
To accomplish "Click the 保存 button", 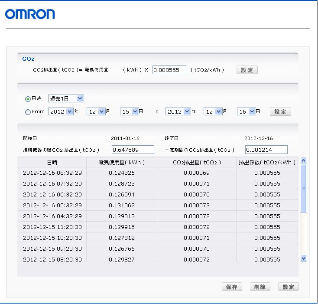I will (x=232, y=287).
